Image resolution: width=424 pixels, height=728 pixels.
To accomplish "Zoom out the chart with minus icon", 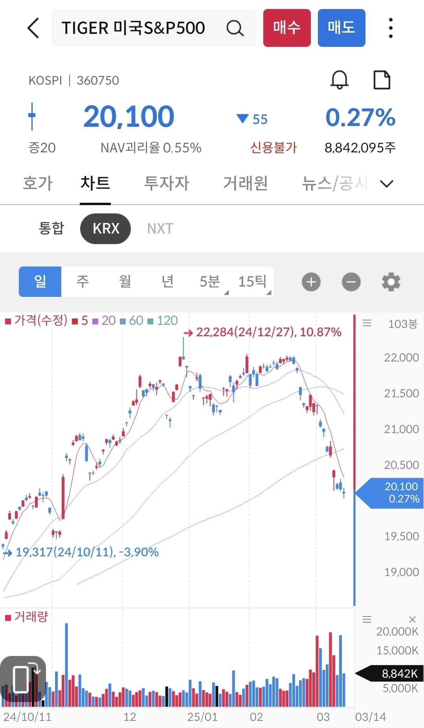I will [351, 282].
